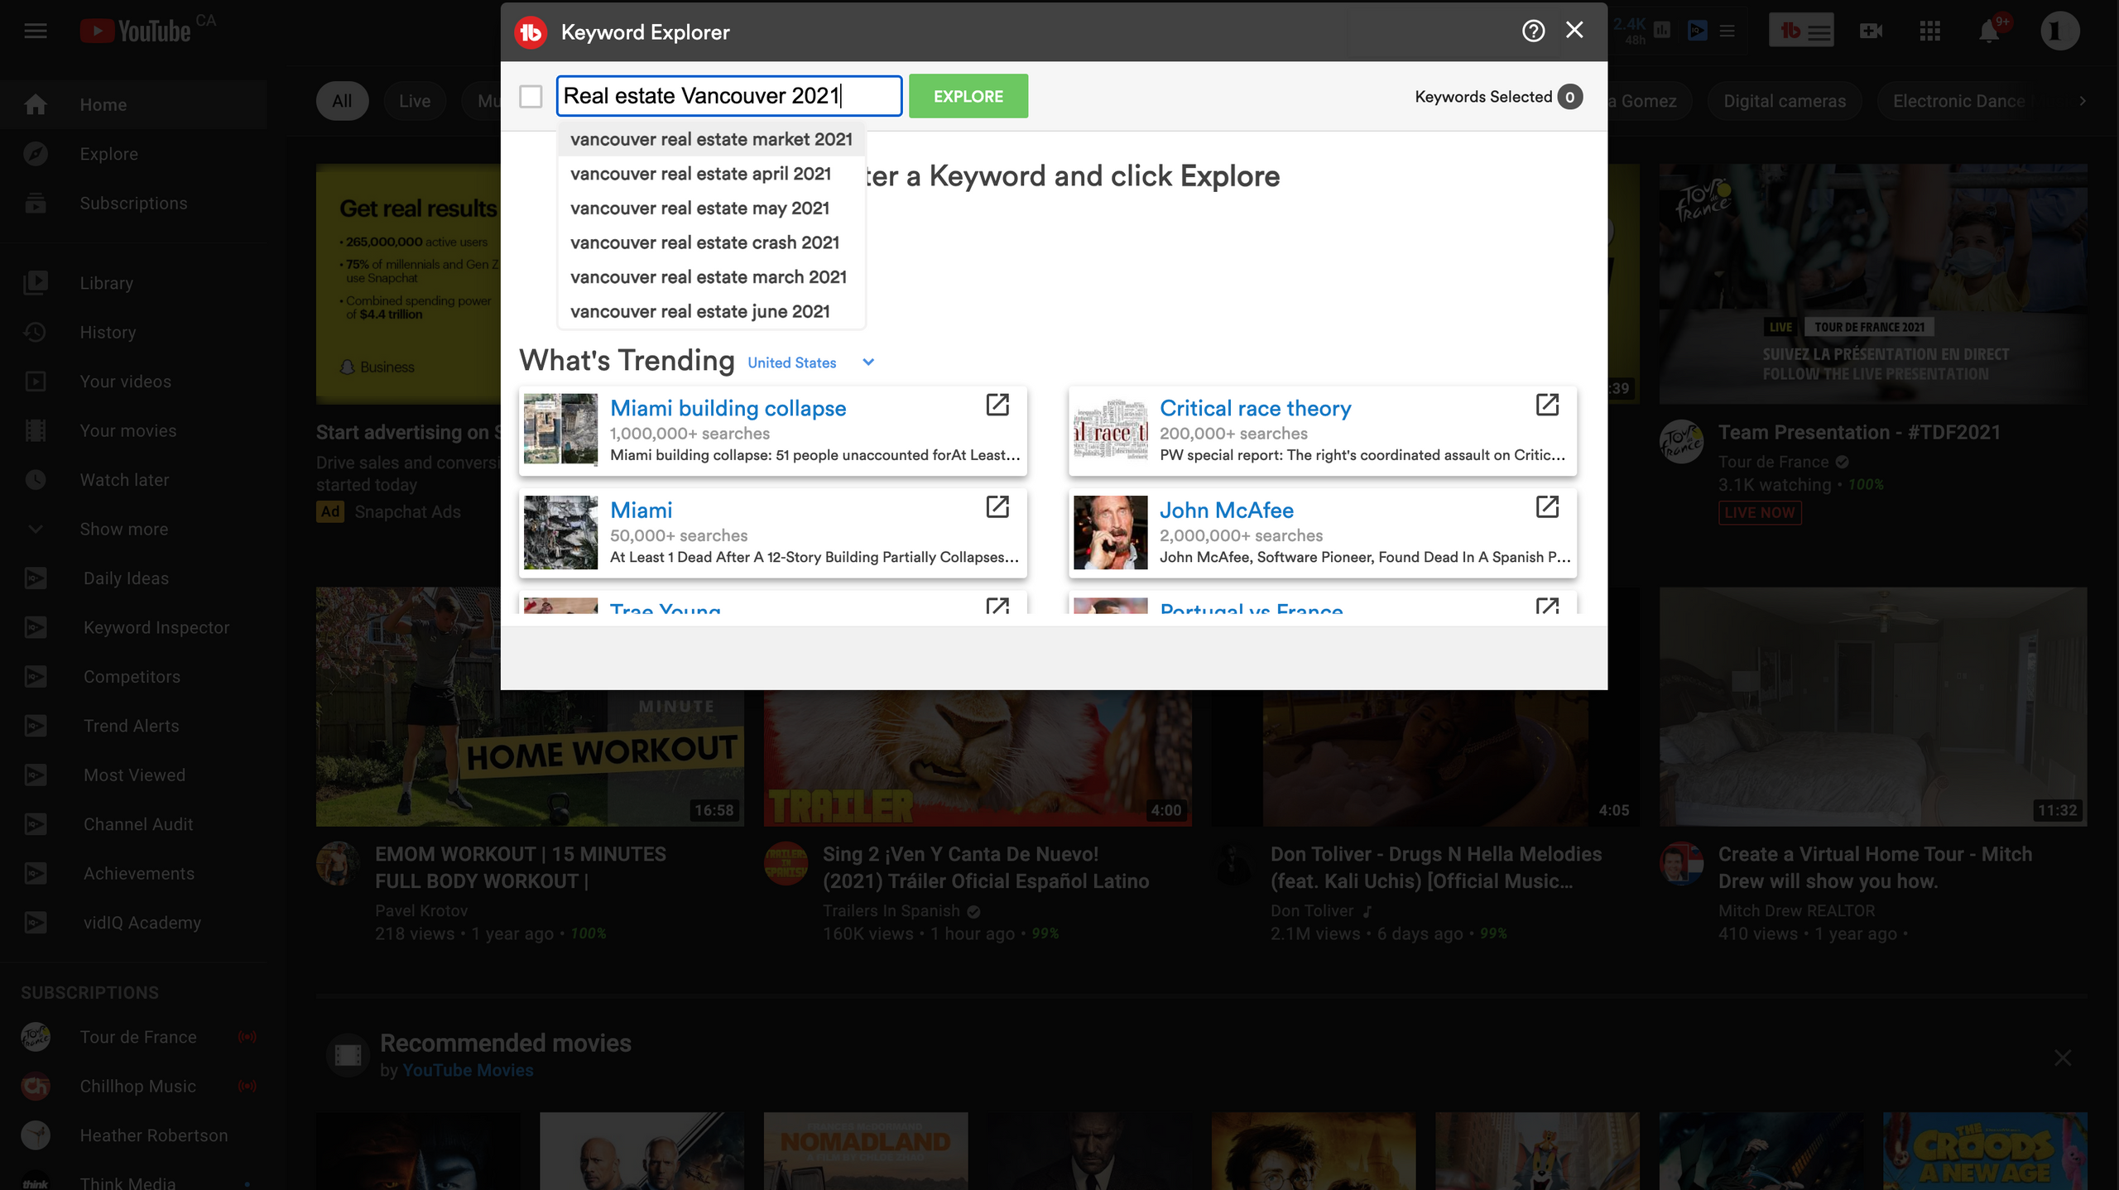Select the Digital cameras filter chip
Viewport: 2119px width, 1190px height.
pos(1784,101)
